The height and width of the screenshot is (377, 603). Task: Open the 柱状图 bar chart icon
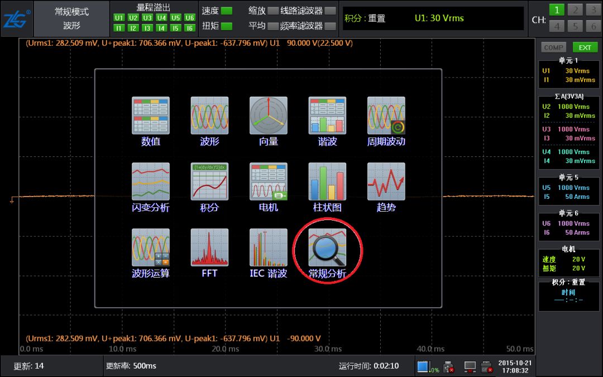[x=327, y=181]
